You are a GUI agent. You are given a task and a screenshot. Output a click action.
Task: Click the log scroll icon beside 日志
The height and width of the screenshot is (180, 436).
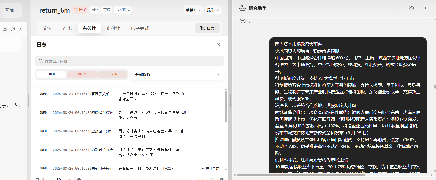tap(202, 28)
